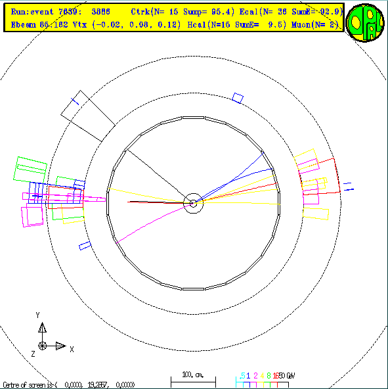
Task: Click the Ebeam value in header
Action: (x=39, y=24)
